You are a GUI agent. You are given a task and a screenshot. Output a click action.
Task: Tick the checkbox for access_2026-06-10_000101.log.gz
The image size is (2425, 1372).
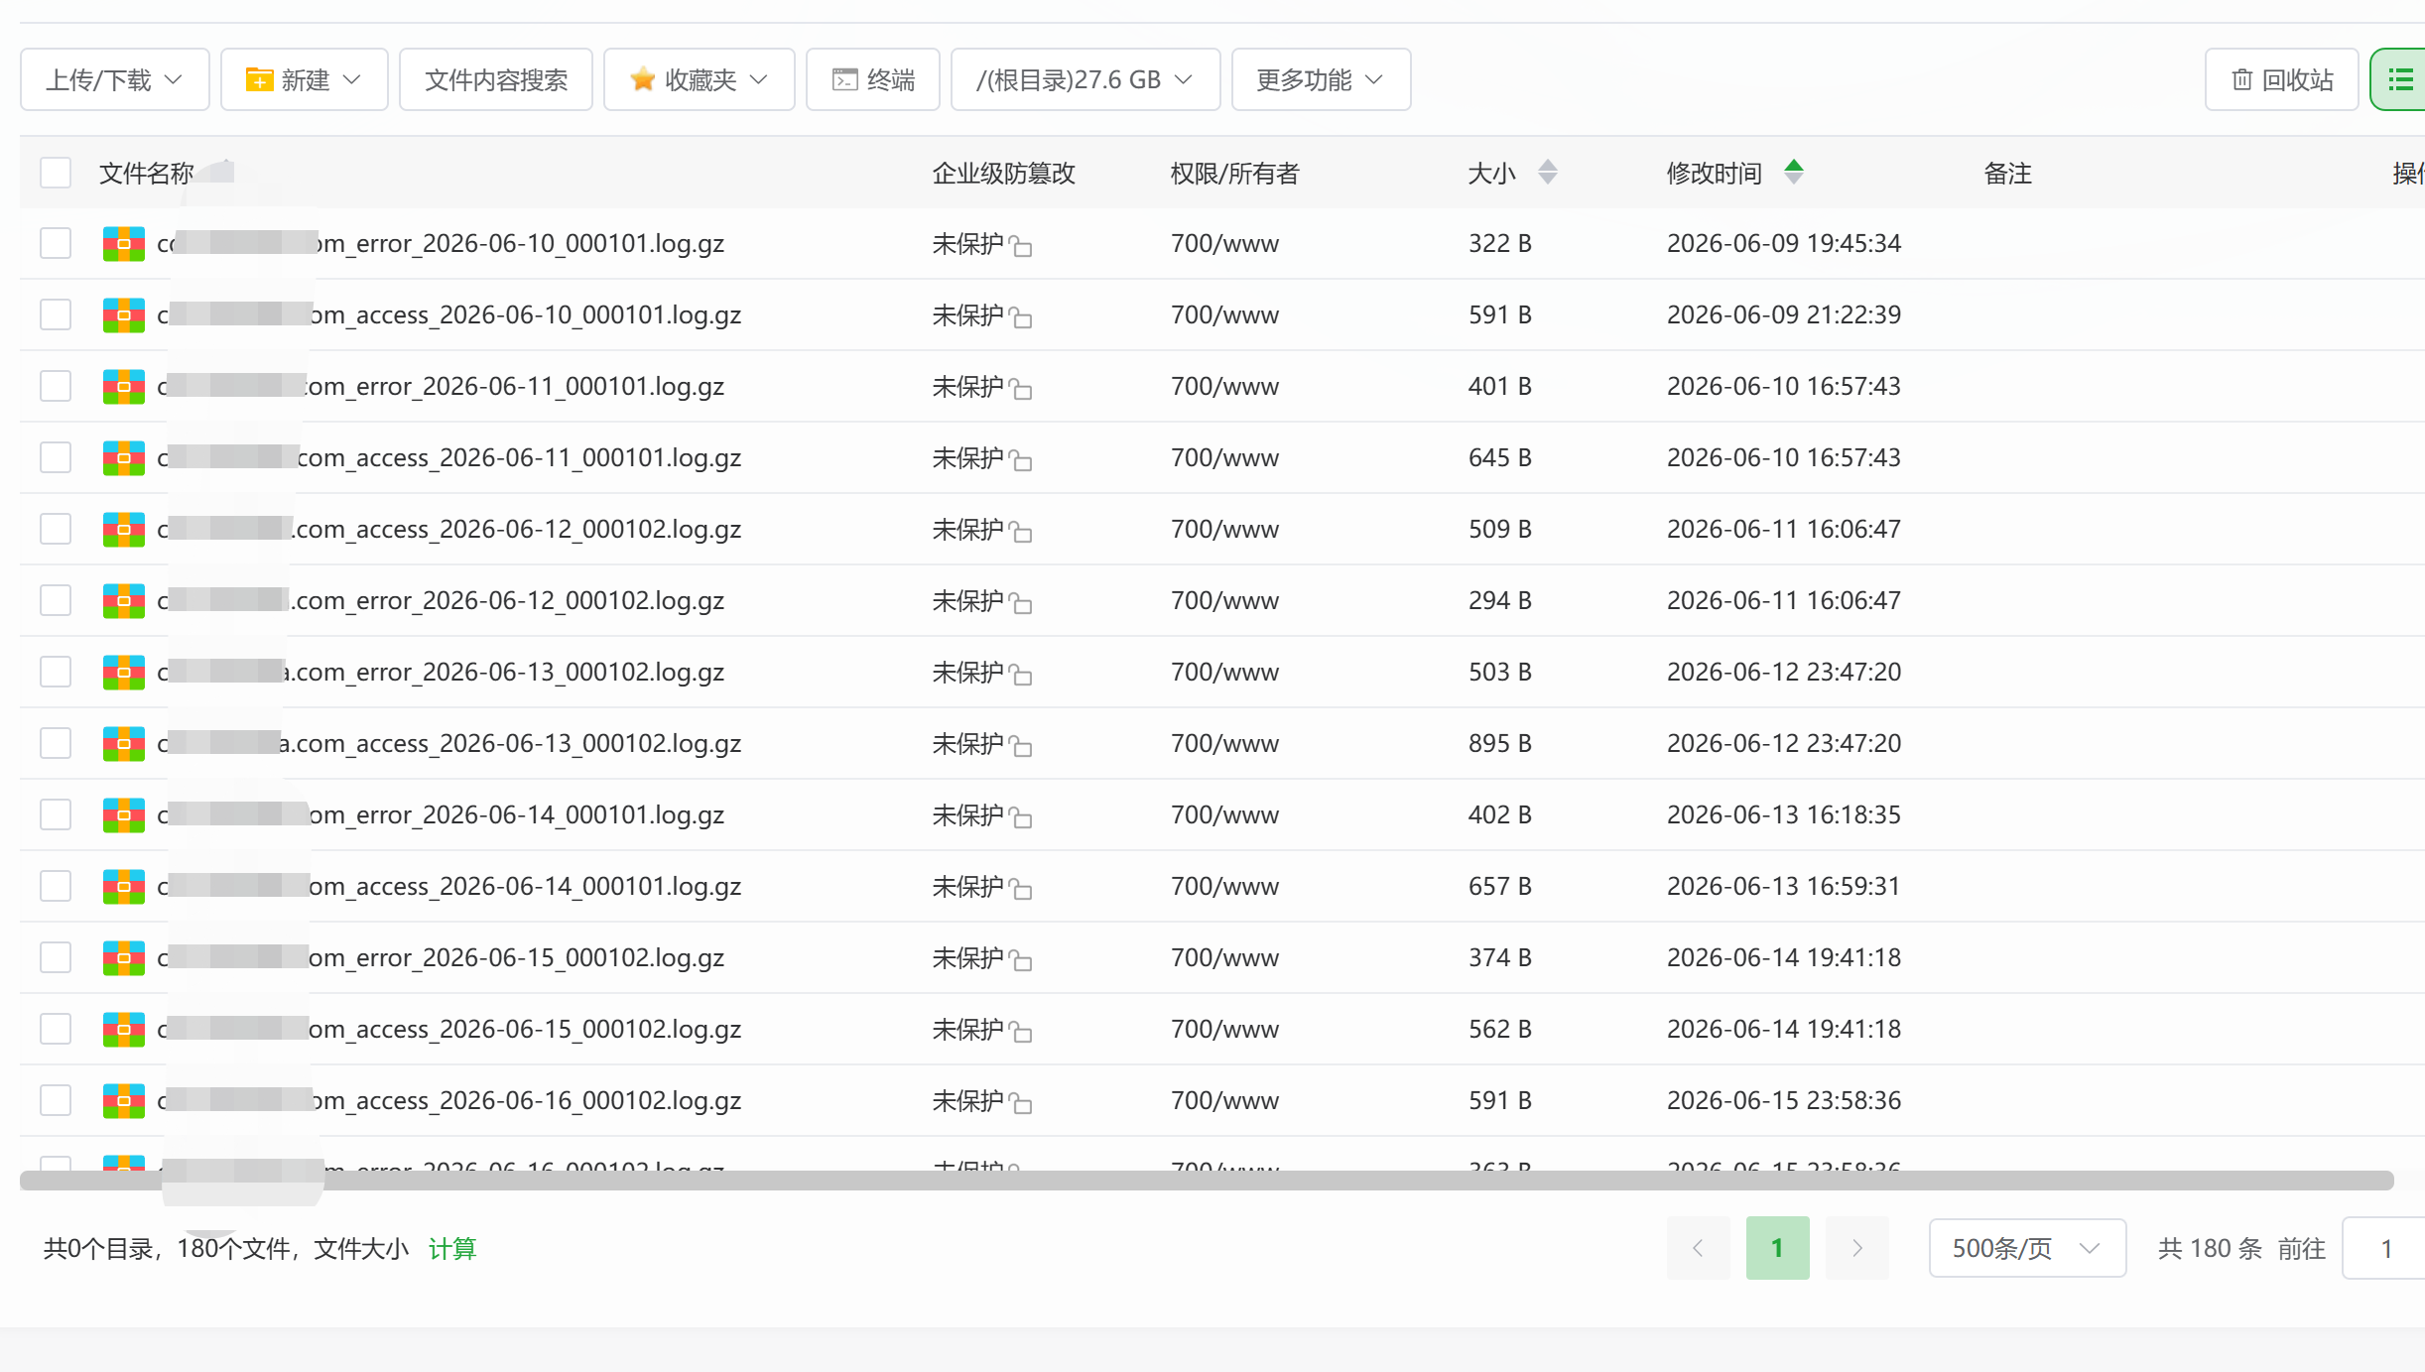point(56,314)
